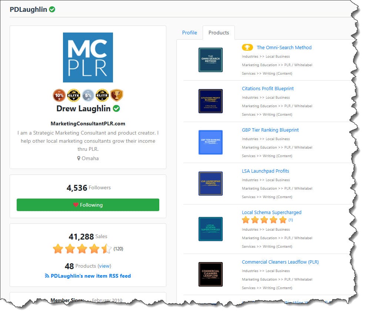Click the view link beside 48 Products

[x=104, y=266]
